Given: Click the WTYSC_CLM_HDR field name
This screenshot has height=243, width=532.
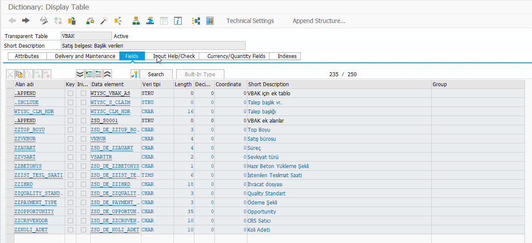Looking at the screenshot, I should (x=34, y=111).
